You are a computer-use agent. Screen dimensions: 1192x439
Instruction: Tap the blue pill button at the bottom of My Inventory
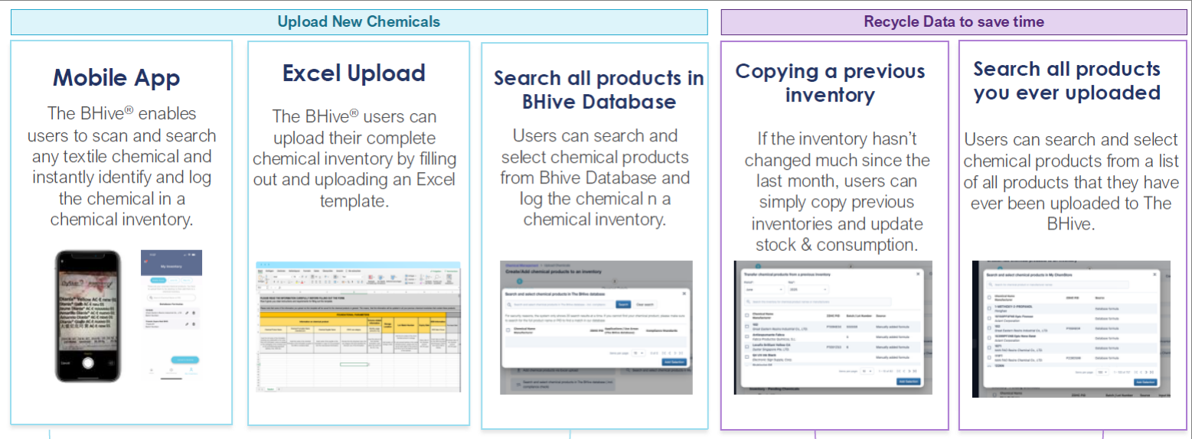[x=185, y=359]
